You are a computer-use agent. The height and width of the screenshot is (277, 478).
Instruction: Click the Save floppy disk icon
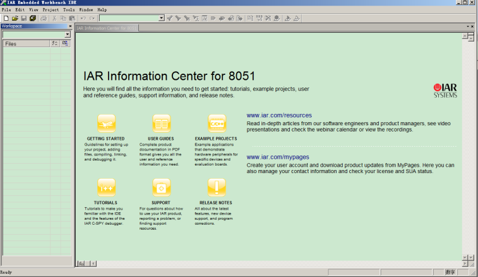pyautogui.click(x=24, y=18)
